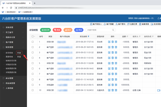This screenshot has width=161, height=107.
Task: Click 新建 next to 款项明细
Action: [19, 53]
